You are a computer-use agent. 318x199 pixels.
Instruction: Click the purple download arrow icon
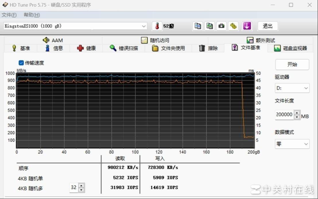point(247,26)
